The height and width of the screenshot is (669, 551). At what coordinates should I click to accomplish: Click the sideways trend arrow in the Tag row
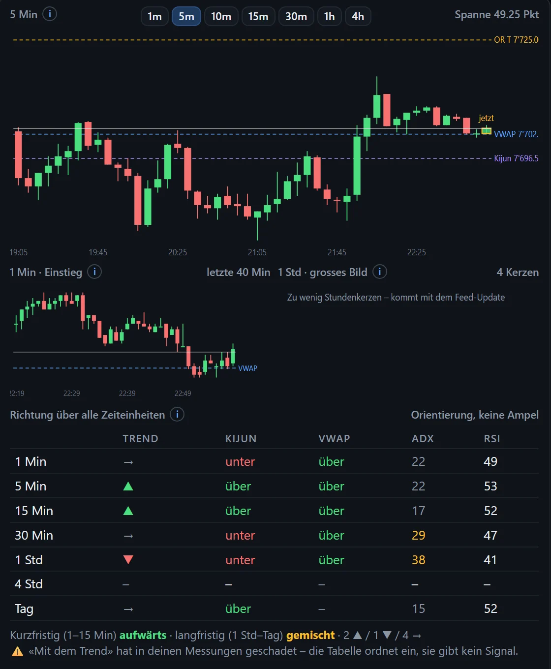click(128, 609)
